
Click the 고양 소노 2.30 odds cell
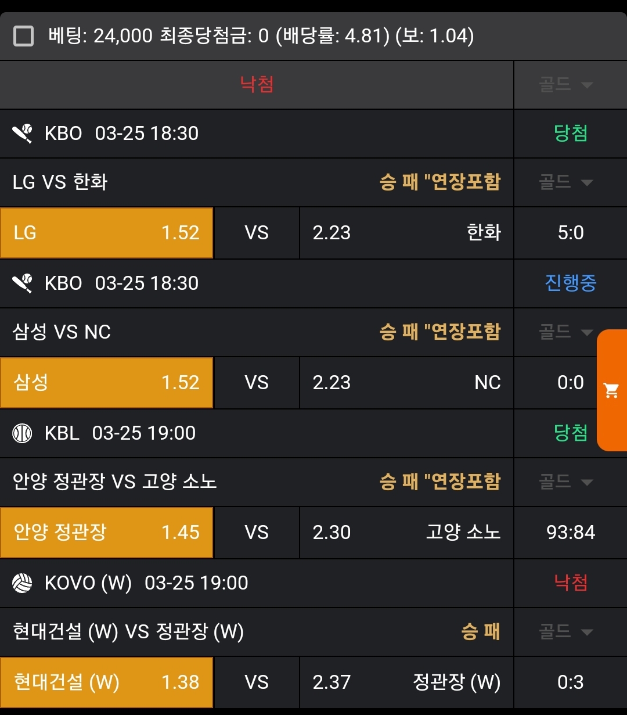click(x=406, y=533)
